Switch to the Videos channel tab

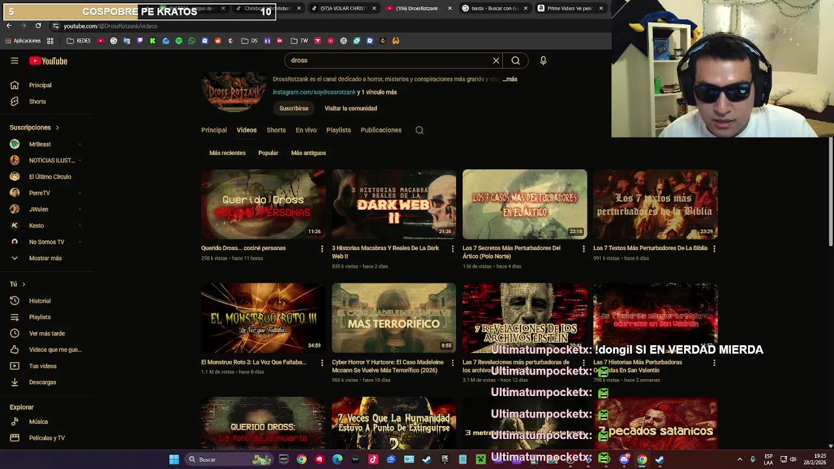[246, 130]
